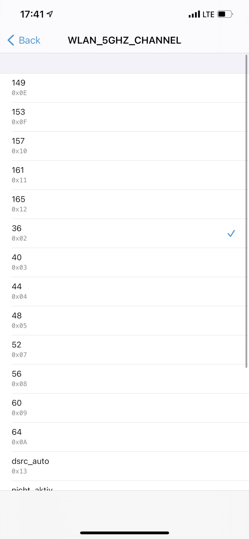
Task: Tap the Back text link
Action: click(x=29, y=40)
